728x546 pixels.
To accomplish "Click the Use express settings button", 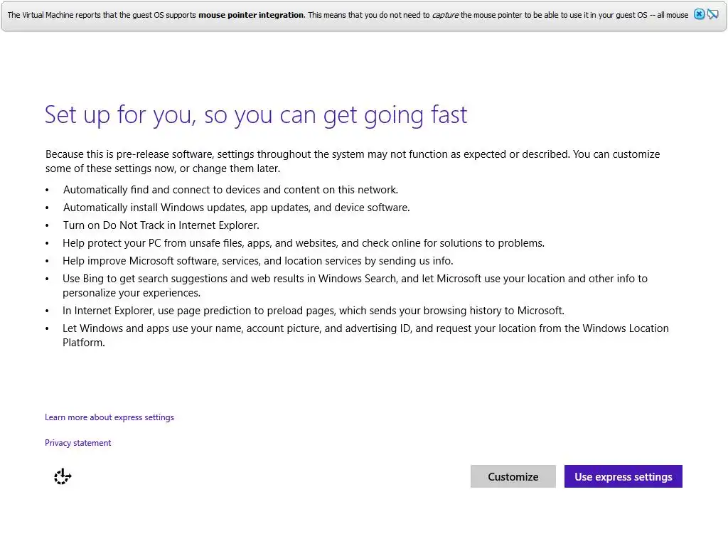I will [623, 476].
